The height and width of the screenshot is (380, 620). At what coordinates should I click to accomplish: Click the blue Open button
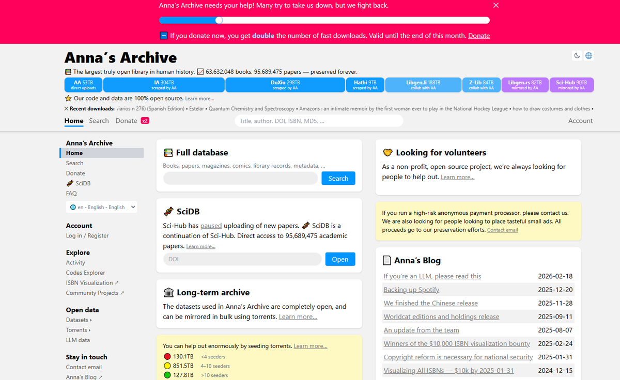[340, 259]
